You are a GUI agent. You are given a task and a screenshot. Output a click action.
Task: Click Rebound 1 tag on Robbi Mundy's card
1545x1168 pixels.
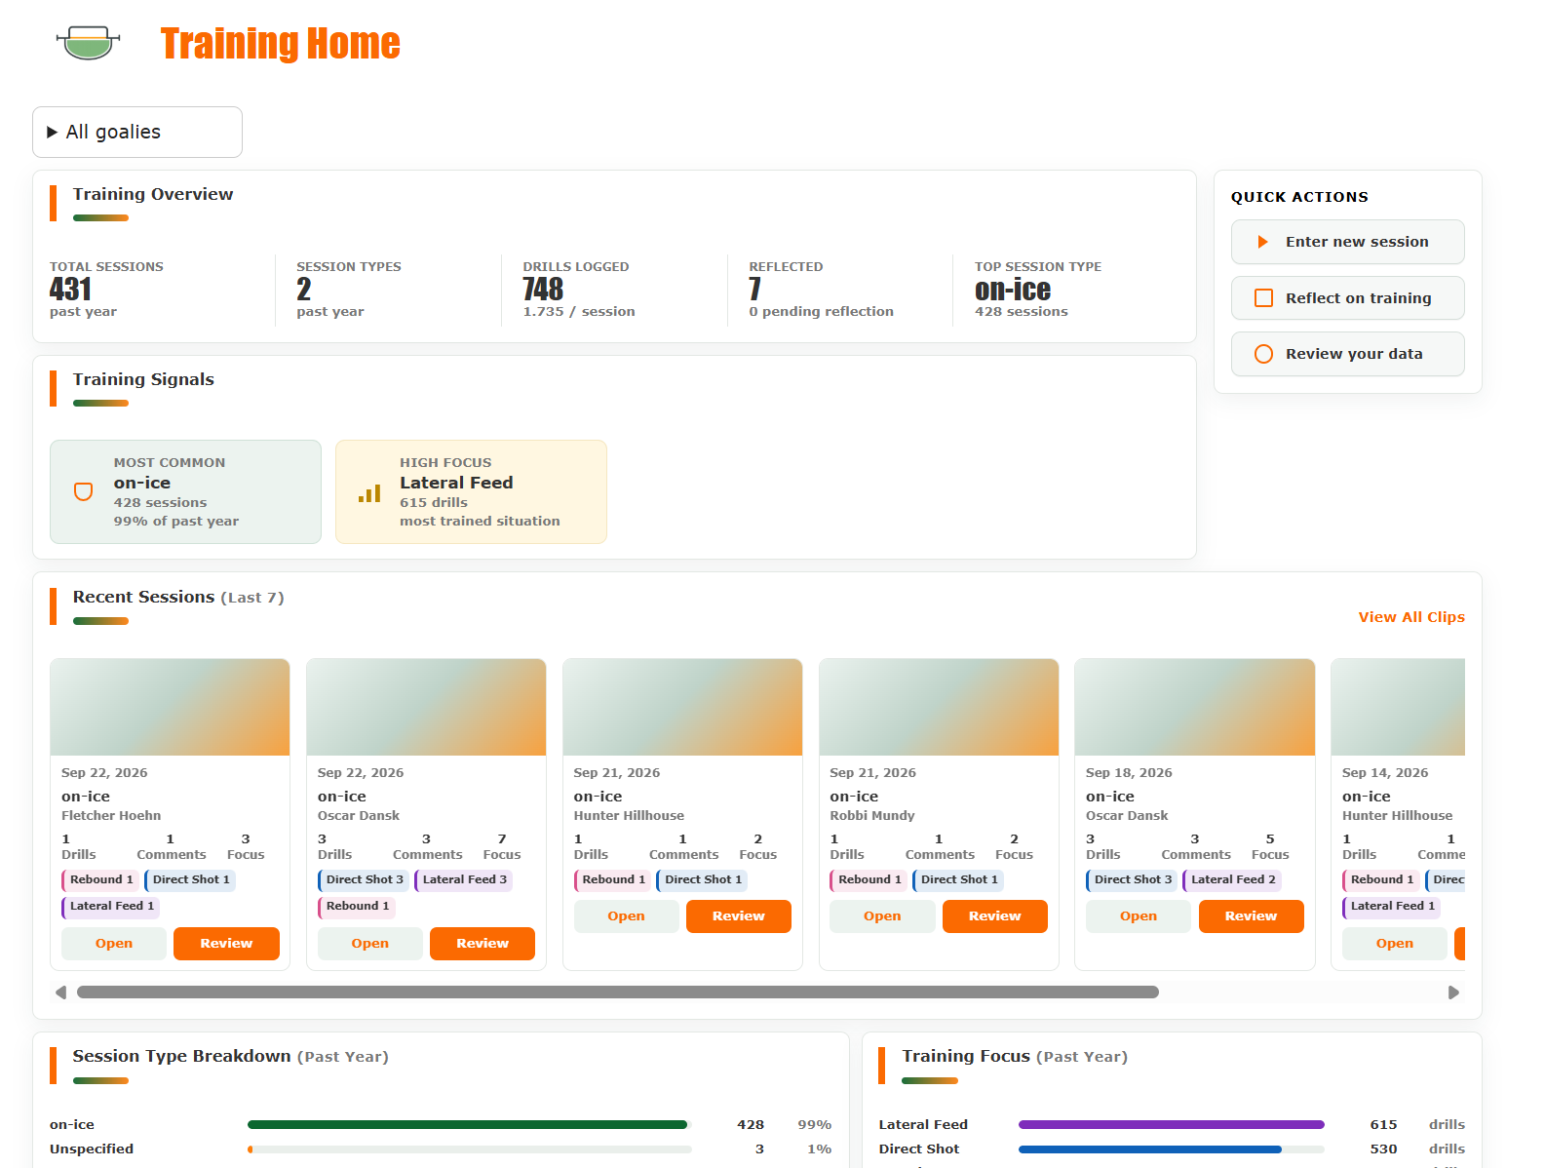pos(869,880)
